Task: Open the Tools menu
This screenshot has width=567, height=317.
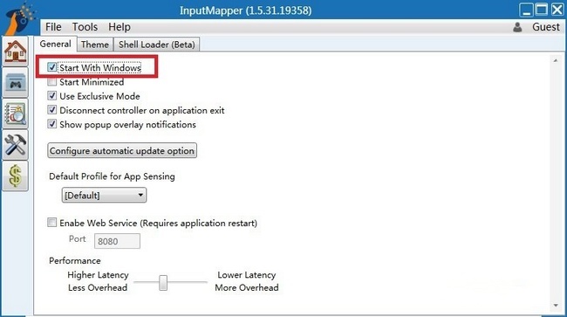Action: point(85,27)
